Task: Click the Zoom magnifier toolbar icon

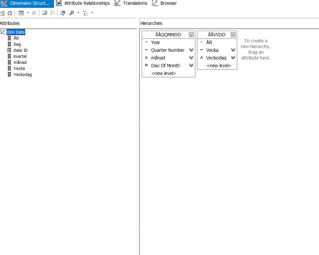Action: (x=72, y=13)
